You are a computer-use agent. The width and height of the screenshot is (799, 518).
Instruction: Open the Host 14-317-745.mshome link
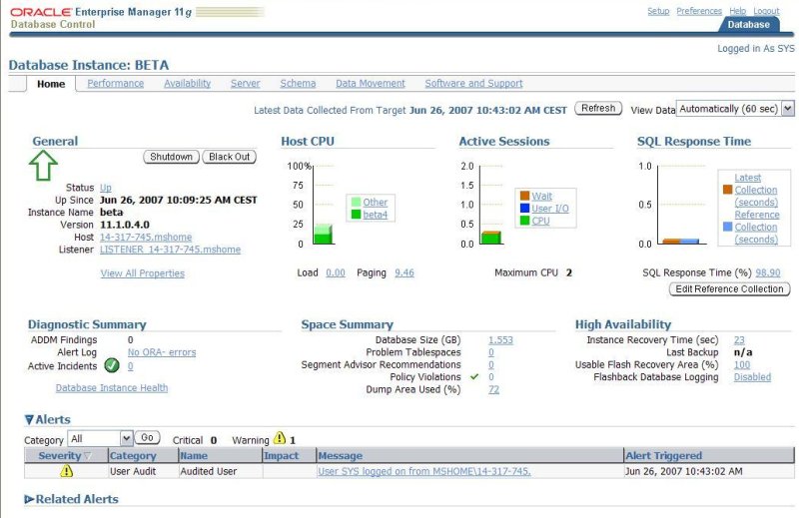(146, 237)
